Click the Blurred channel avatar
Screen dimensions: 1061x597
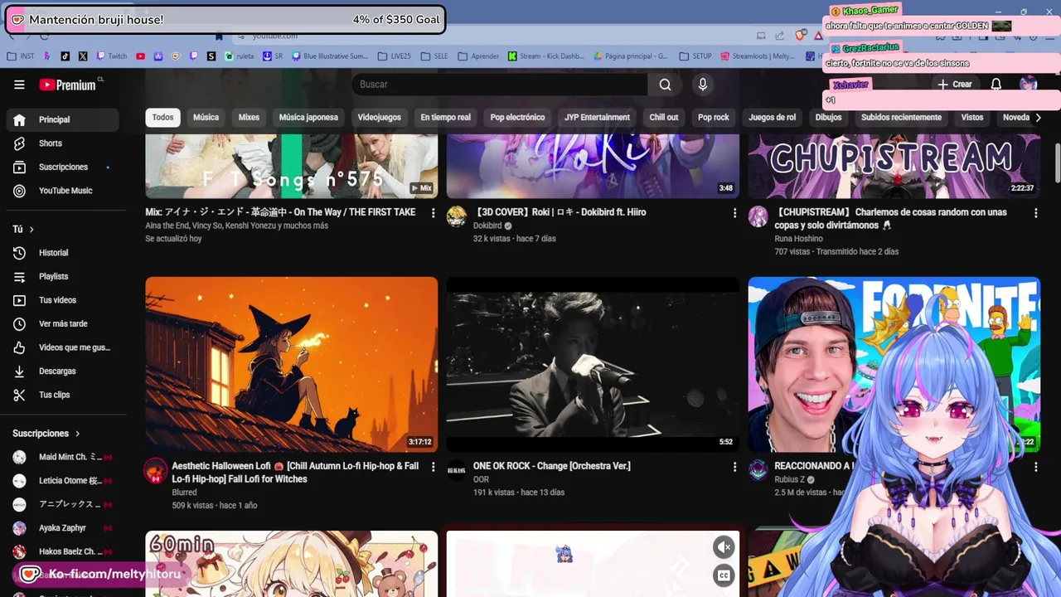156,471
